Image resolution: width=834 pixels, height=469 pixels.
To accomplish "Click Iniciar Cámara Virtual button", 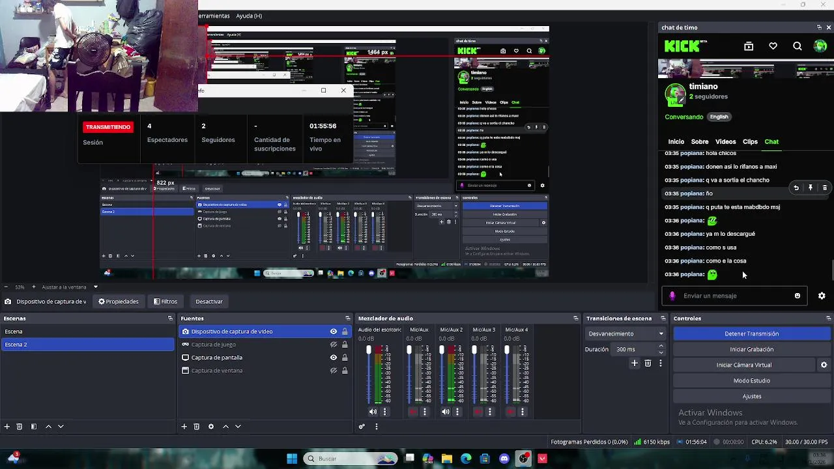I will 743,365.
